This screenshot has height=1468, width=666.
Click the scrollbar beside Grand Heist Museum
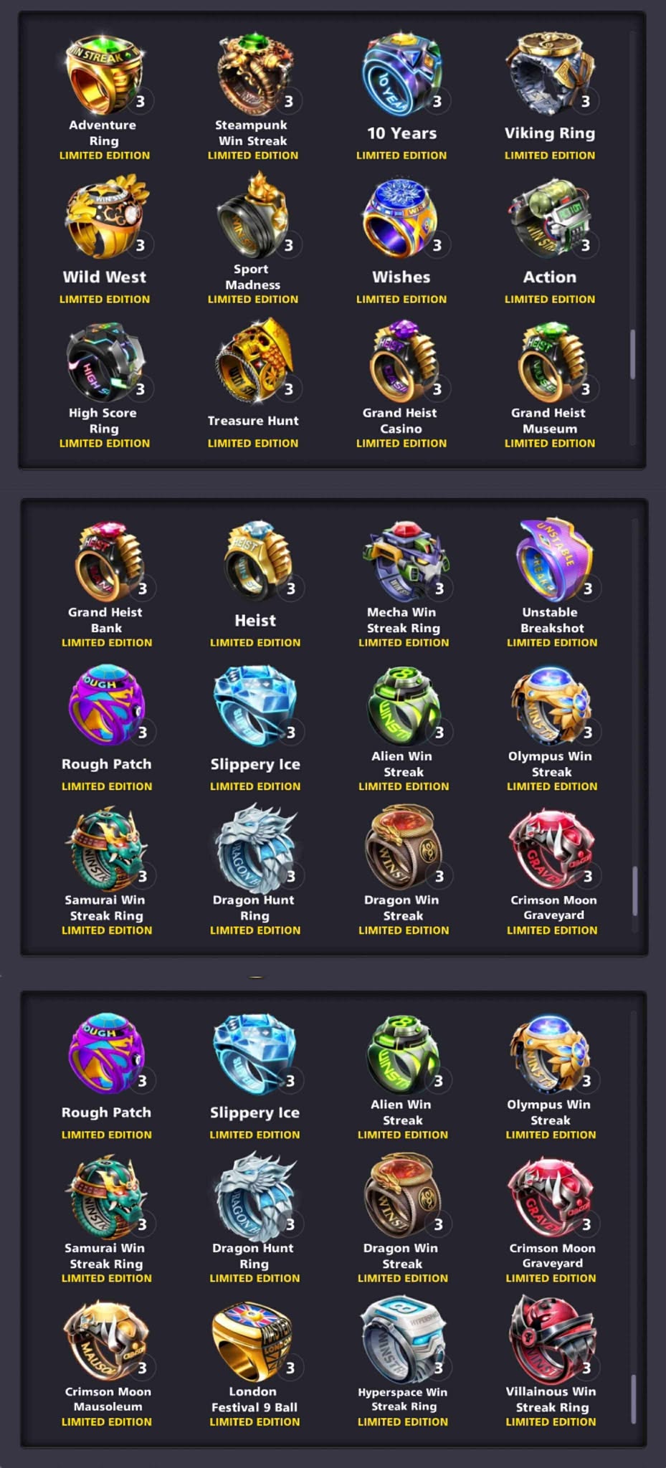[x=632, y=354]
